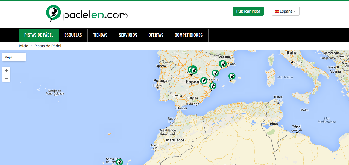Select the TIENDAS navigation item
The height and width of the screenshot is (165, 349).
click(x=100, y=35)
